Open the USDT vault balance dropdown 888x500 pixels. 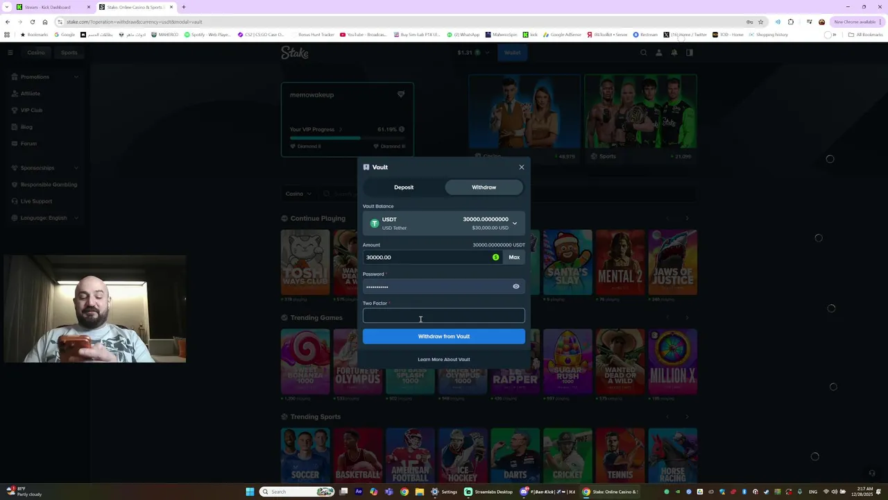444,223
